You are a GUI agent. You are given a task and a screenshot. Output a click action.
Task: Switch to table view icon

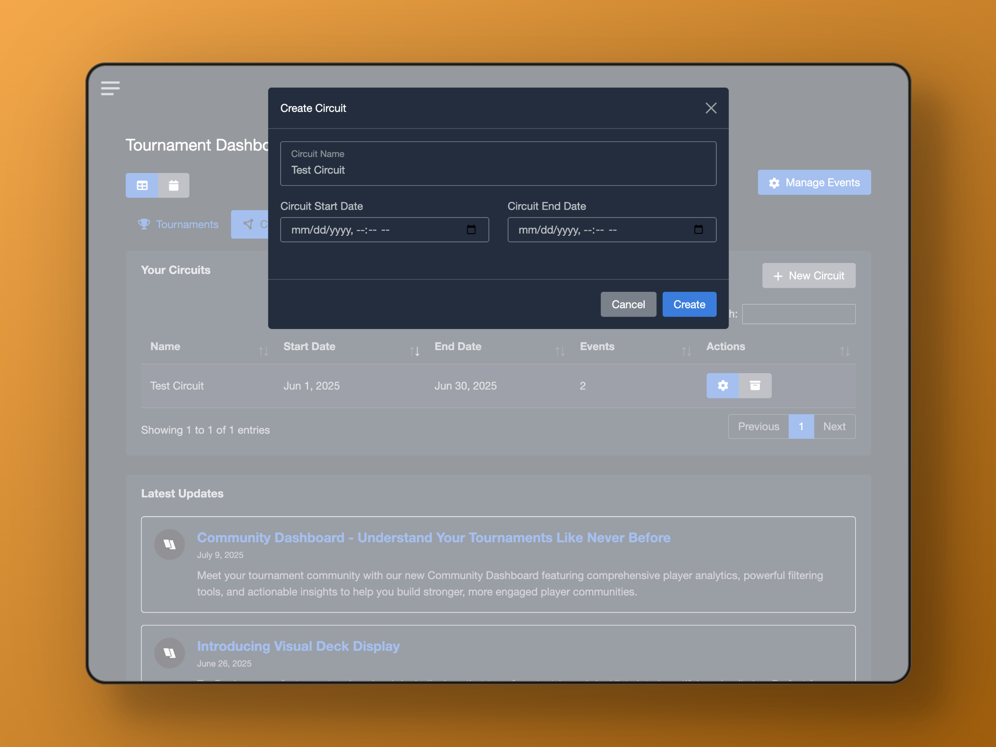(142, 185)
